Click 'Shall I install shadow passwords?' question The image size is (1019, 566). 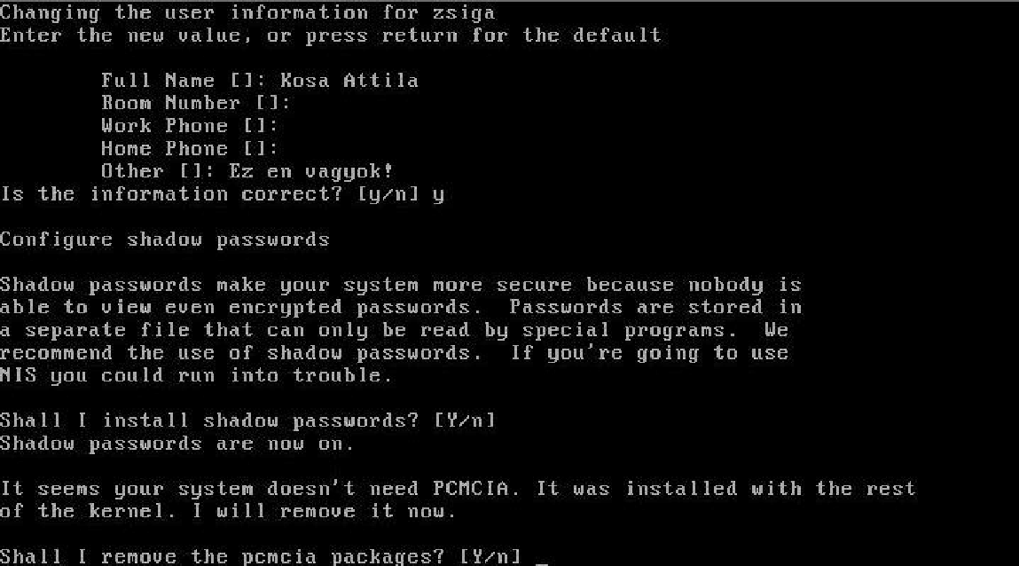[x=209, y=421]
